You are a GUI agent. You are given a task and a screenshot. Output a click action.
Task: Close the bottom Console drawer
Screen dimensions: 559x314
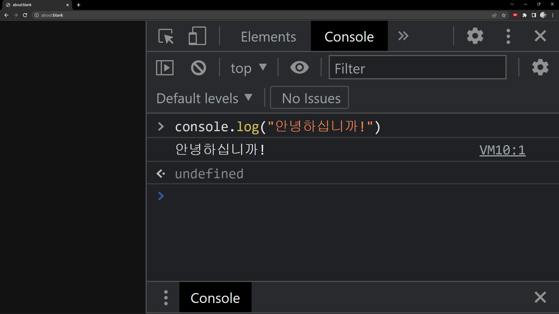click(541, 297)
